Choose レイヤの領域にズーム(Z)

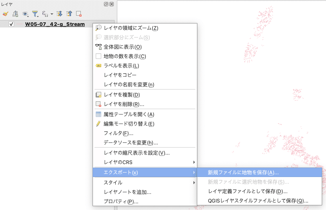(145, 28)
